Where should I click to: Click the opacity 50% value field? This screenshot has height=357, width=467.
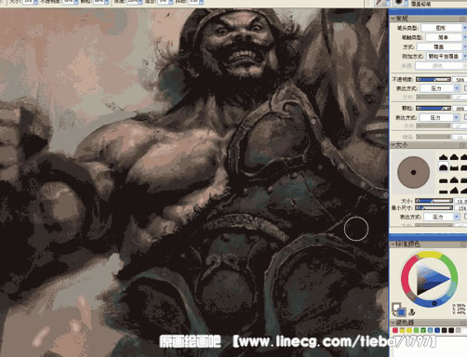point(460,80)
